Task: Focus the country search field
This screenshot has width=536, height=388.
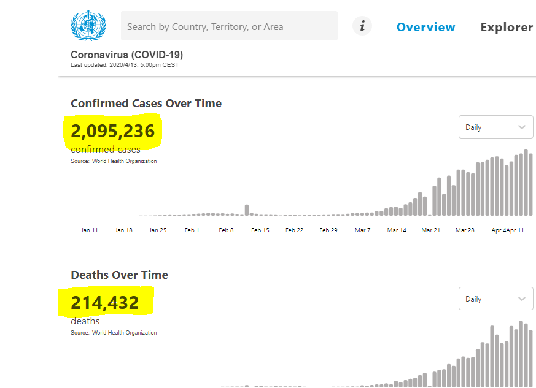Action: tap(229, 26)
